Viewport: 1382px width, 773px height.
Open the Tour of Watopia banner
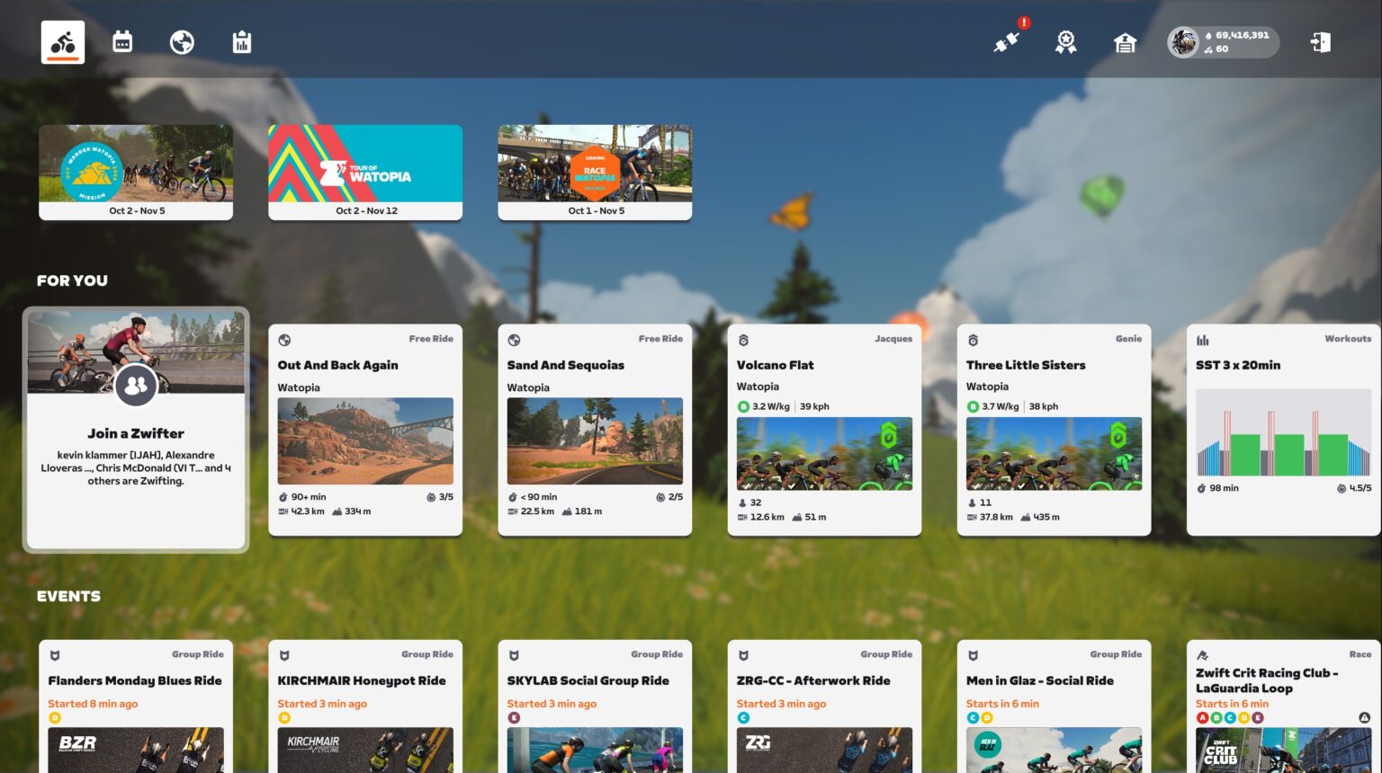365,172
